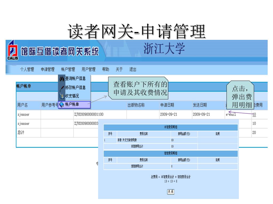
Task: Click the total fee value 20
Action: (x=254, y=133)
